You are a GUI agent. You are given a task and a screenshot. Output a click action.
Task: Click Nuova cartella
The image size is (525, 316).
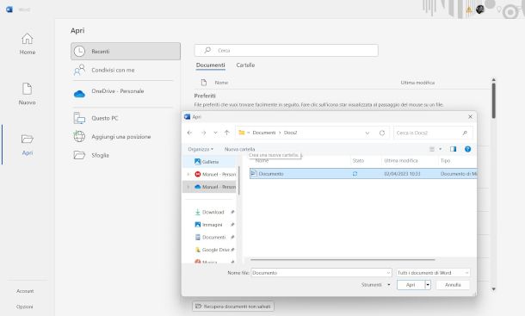tap(240, 149)
